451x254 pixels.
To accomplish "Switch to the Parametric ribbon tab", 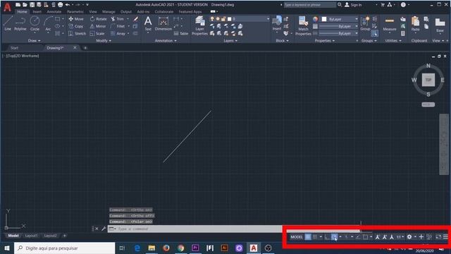I will 75,12.
